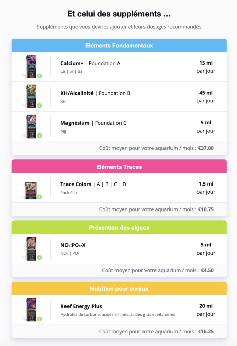Click the €37.00 monthly cost text
The height and width of the screenshot is (346, 237).
click(206, 148)
